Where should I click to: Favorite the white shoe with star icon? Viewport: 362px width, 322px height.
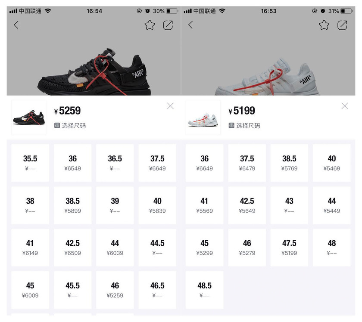(324, 25)
